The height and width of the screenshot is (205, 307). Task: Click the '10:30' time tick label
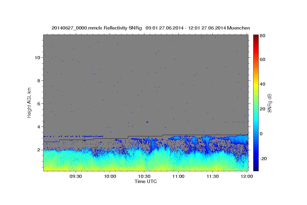tap(144, 177)
